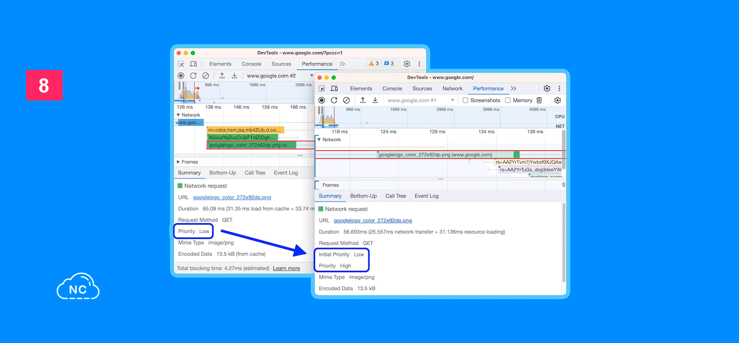Select inspect element icon in front DevTools window
Screen dimensions: 739x343
322,89
